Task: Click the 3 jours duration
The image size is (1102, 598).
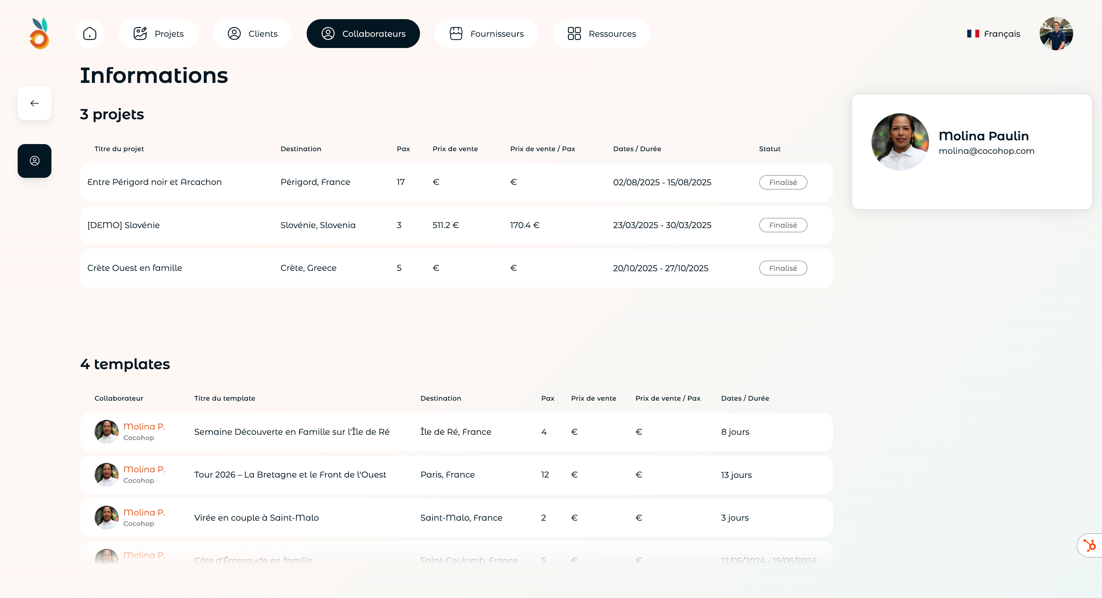Action: click(735, 518)
